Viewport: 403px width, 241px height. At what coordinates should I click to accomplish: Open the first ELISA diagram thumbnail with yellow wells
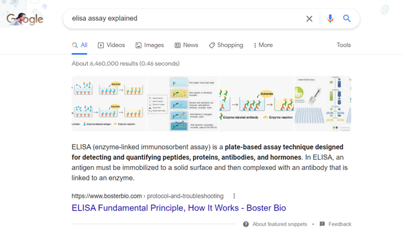click(109, 103)
